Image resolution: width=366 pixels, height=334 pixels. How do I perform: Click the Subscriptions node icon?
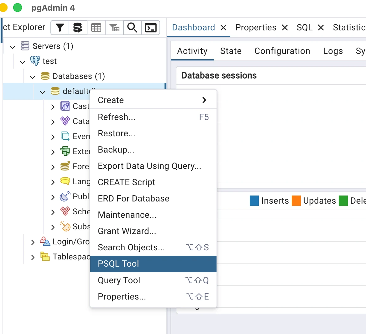[65, 226]
